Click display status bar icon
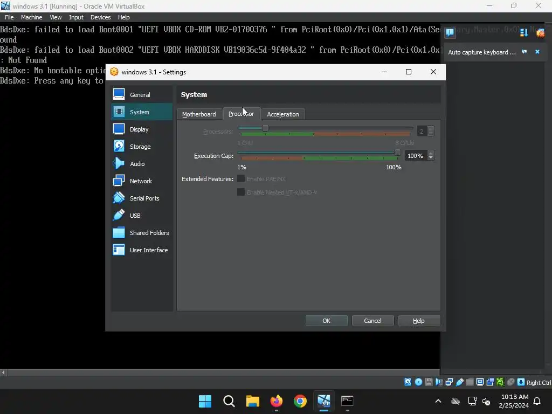 coord(480,382)
